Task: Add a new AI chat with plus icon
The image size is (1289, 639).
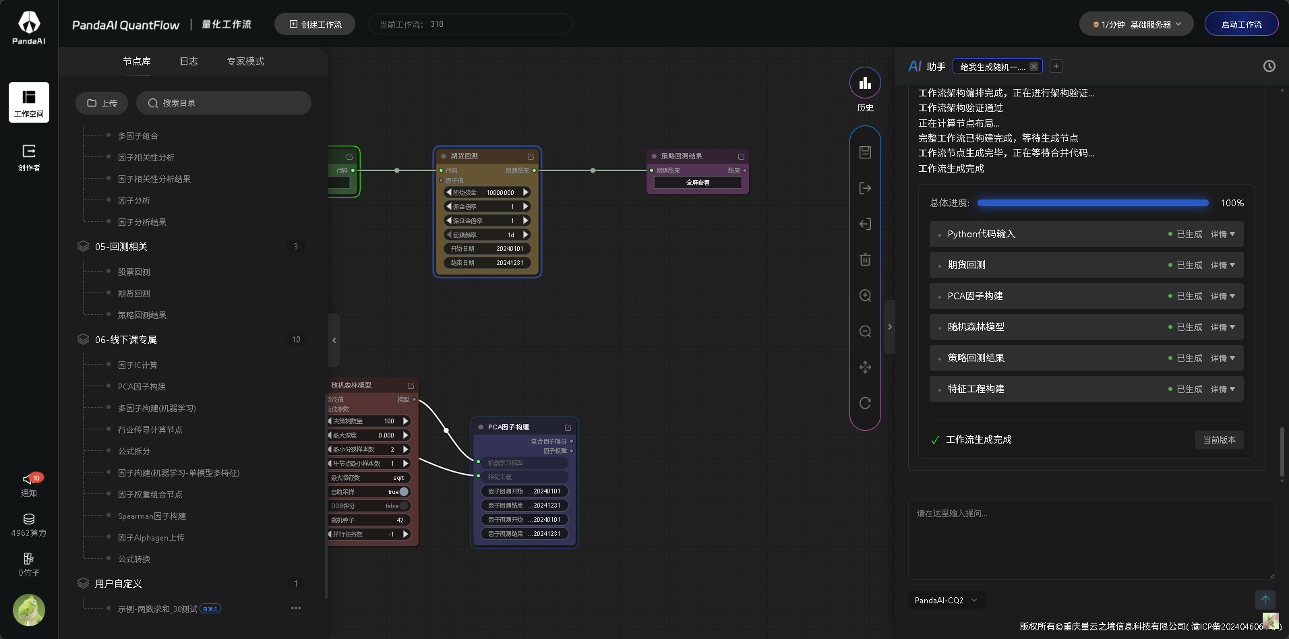Action: [x=1056, y=66]
